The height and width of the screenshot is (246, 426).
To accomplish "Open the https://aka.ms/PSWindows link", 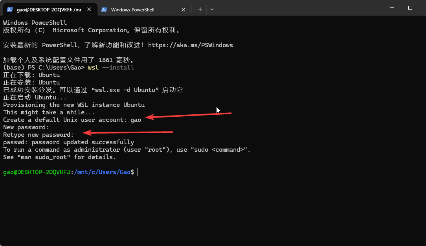I will [x=190, y=45].
